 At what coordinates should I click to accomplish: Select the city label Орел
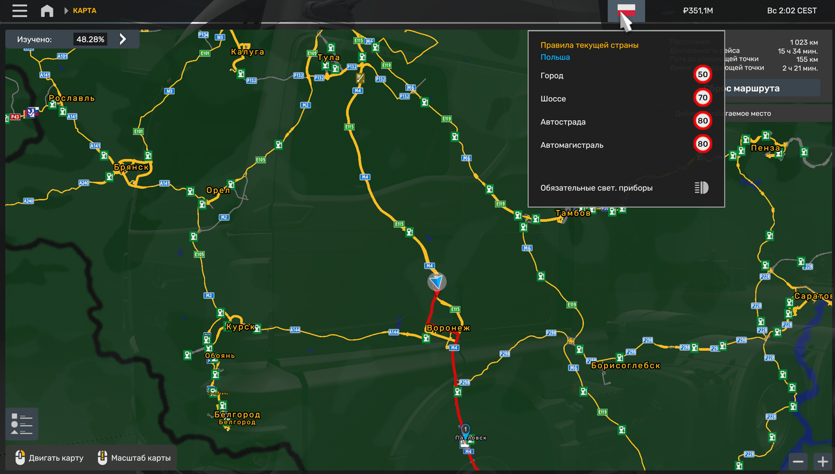pyautogui.click(x=218, y=190)
